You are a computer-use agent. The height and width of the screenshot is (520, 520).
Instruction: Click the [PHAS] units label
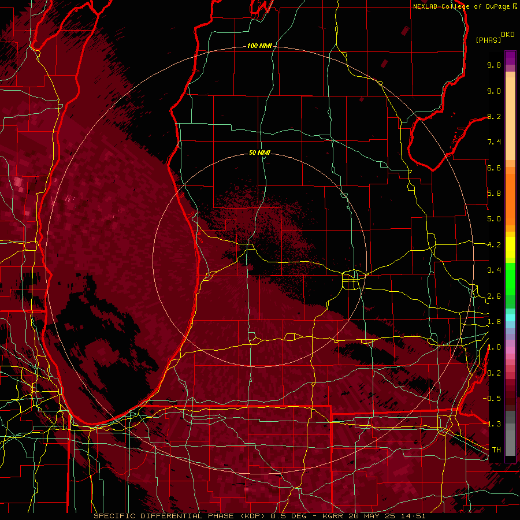488,40
